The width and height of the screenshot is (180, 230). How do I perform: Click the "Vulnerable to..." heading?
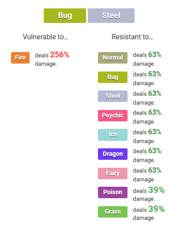point(45,37)
